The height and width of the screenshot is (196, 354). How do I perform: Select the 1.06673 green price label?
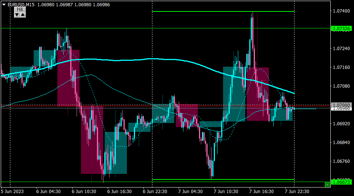341,182
